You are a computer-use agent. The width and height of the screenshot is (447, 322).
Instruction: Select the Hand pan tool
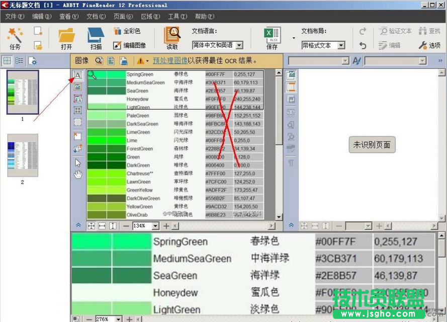tap(77, 175)
